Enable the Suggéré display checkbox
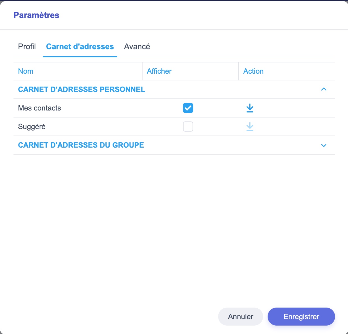Image resolution: width=348 pixels, height=334 pixels. (x=188, y=127)
